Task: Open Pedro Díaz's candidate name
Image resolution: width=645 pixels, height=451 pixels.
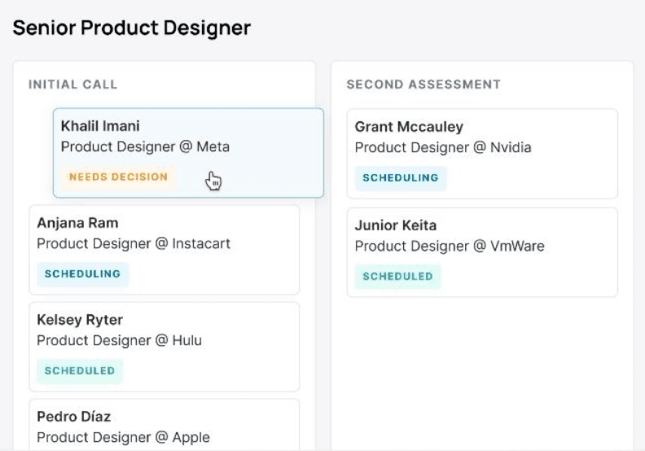Action: [x=73, y=417]
